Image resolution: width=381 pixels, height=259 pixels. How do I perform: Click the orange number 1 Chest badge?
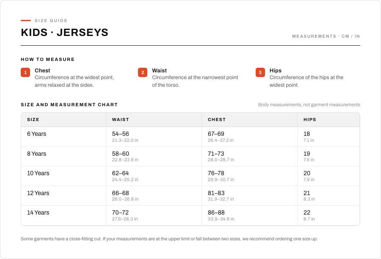point(25,72)
